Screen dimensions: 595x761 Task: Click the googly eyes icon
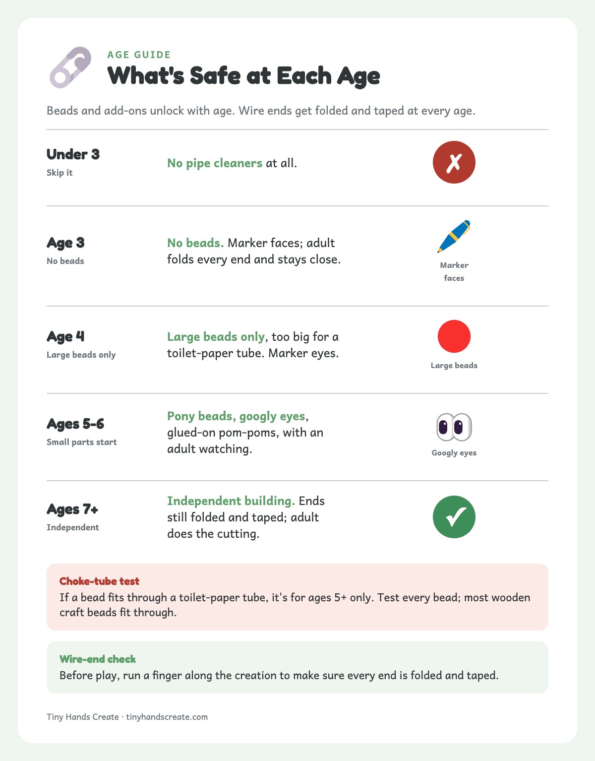click(454, 427)
